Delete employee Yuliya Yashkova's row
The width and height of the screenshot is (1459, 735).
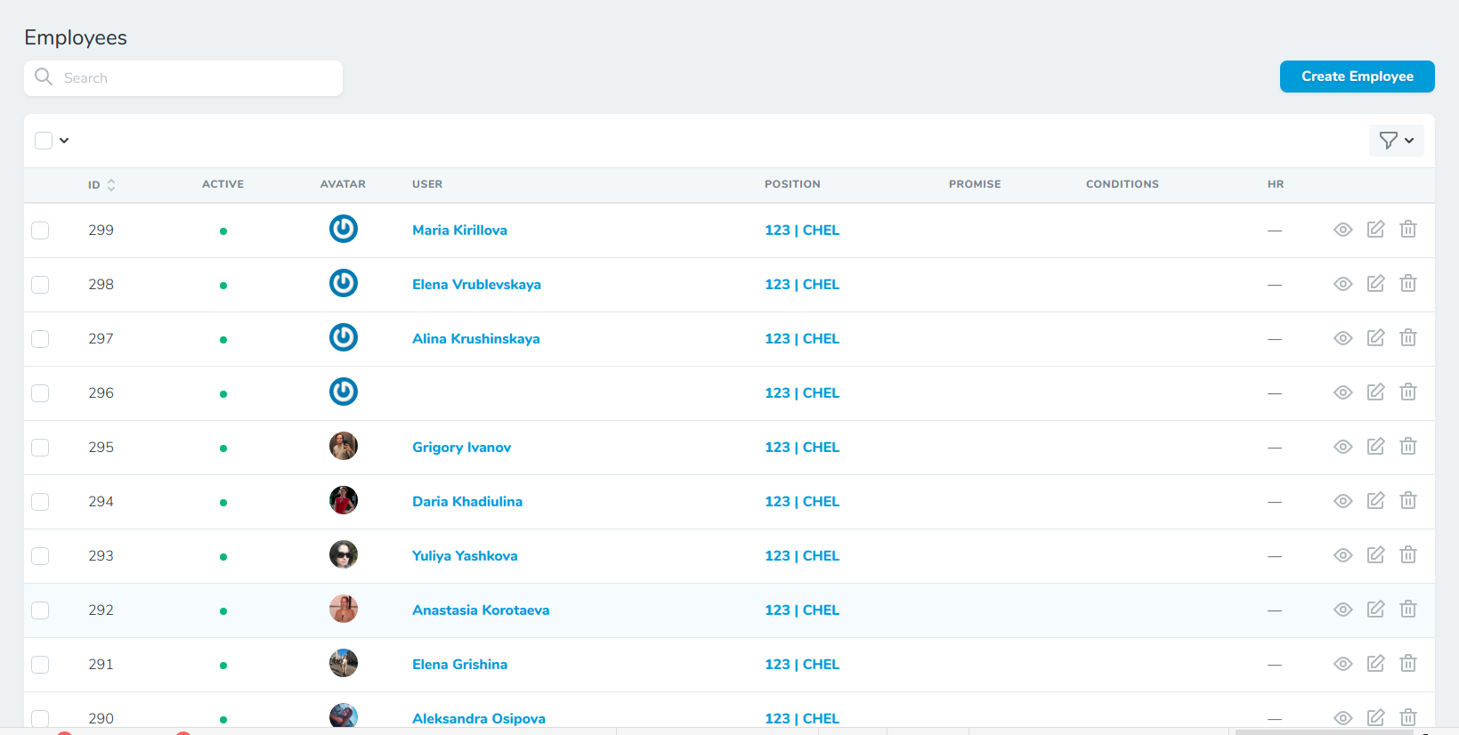1407,555
